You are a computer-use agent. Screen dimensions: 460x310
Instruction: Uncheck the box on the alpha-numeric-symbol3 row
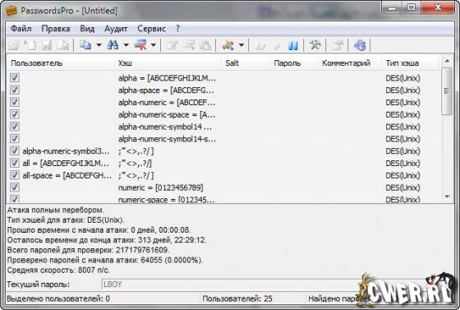point(15,150)
